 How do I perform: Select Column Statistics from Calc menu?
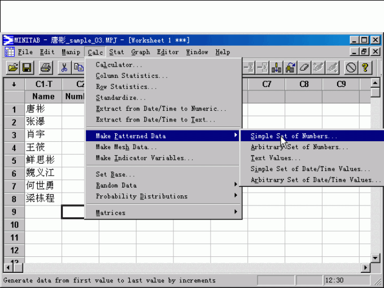click(x=131, y=76)
